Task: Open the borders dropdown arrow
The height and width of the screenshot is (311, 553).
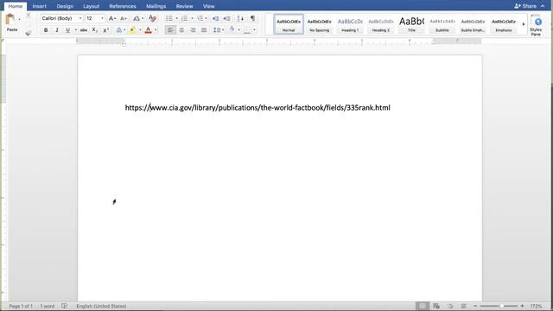Action: [x=254, y=30]
